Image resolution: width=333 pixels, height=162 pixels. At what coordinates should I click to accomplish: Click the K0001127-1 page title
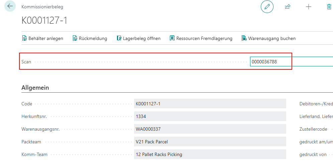pyautogui.click(x=44, y=20)
